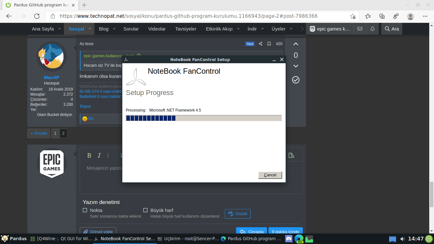The image size is (434, 244).
Task: Mark MacXP's post as solution checkmark
Action: pos(296,80)
